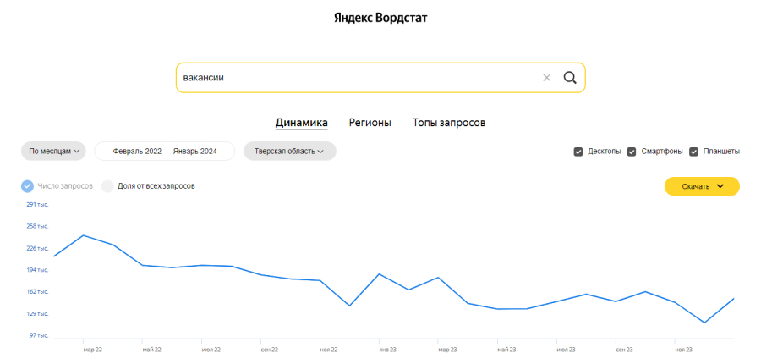761x364 pixels.
Task: Click the chevron on Скачать button
Action: [x=720, y=186]
